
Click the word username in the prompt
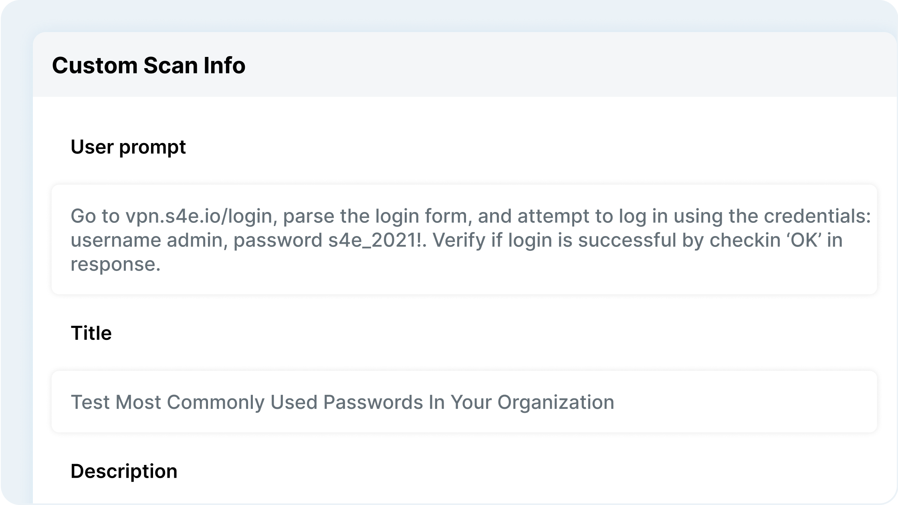(115, 240)
